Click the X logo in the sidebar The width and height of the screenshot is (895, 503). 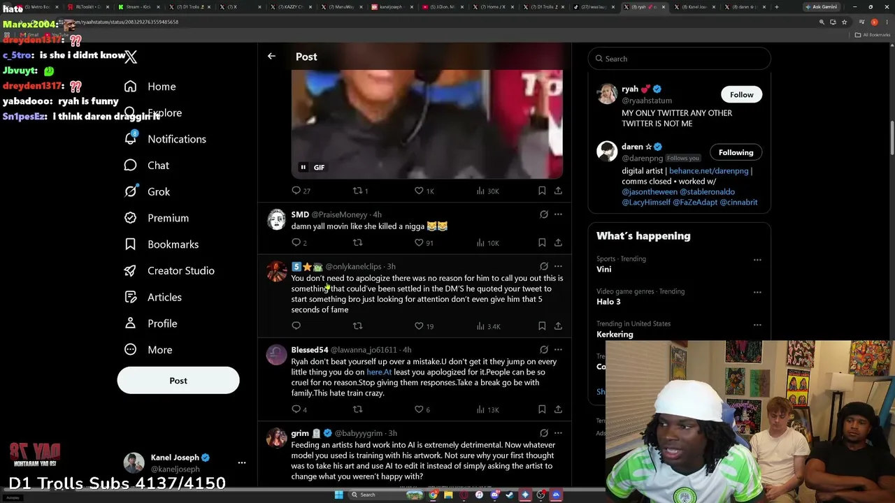pyautogui.click(x=131, y=57)
